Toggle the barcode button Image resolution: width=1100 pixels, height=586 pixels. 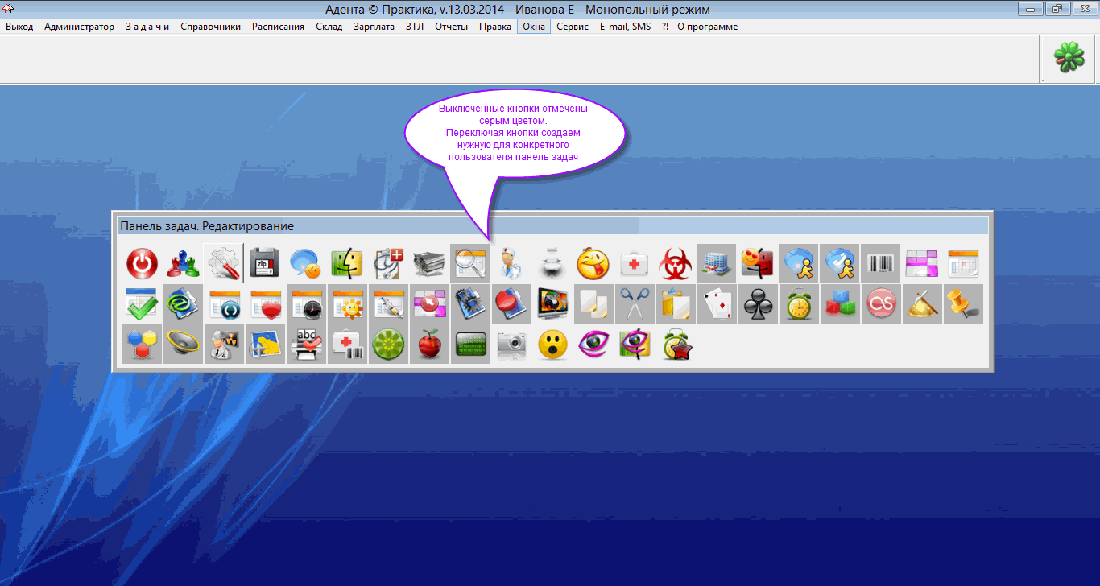pos(880,263)
